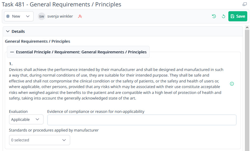Click the green refresh/reload icon

point(224,16)
